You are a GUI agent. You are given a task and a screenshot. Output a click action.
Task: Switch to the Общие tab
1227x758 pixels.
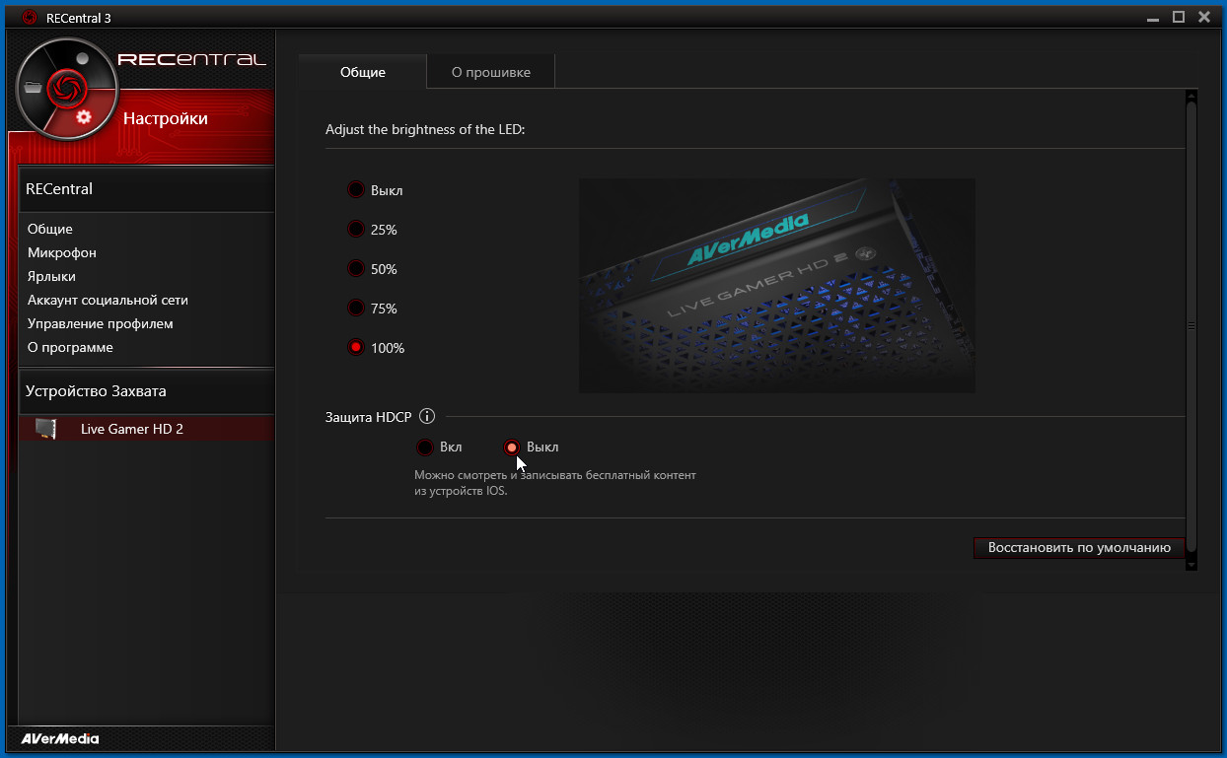[x=363, y=72]
